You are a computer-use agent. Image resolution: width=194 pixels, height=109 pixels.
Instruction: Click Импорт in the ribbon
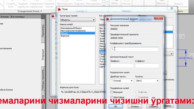pos(126,4)
